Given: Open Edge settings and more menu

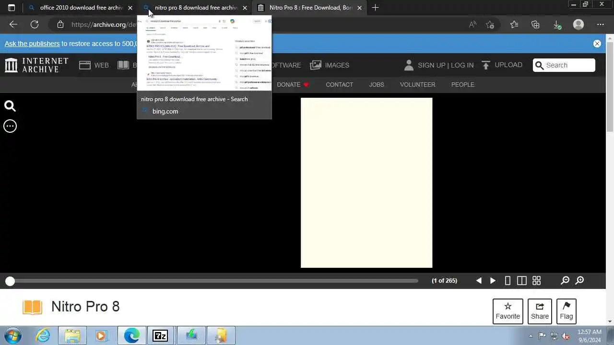Looking at the screenshot, I should pyautogui.click(x=601, y=24).
